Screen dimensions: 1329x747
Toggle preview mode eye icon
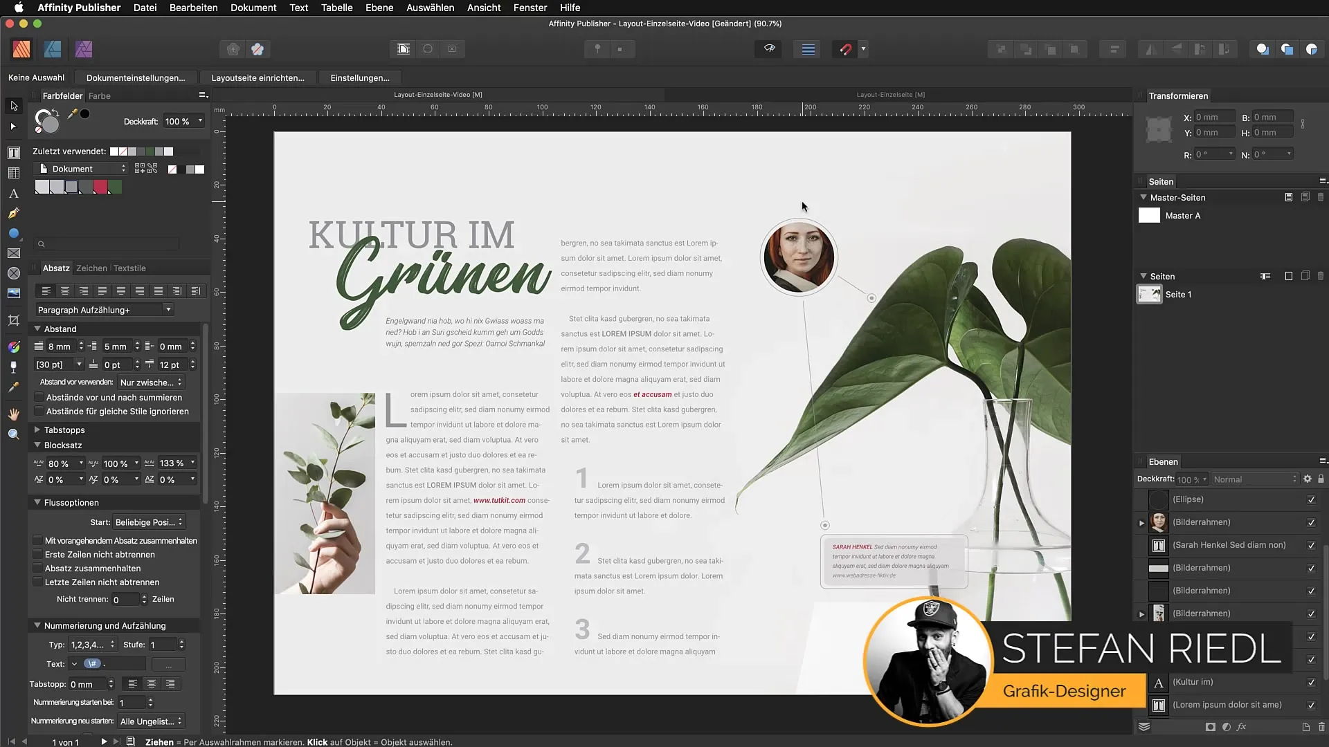click(769, 49)
